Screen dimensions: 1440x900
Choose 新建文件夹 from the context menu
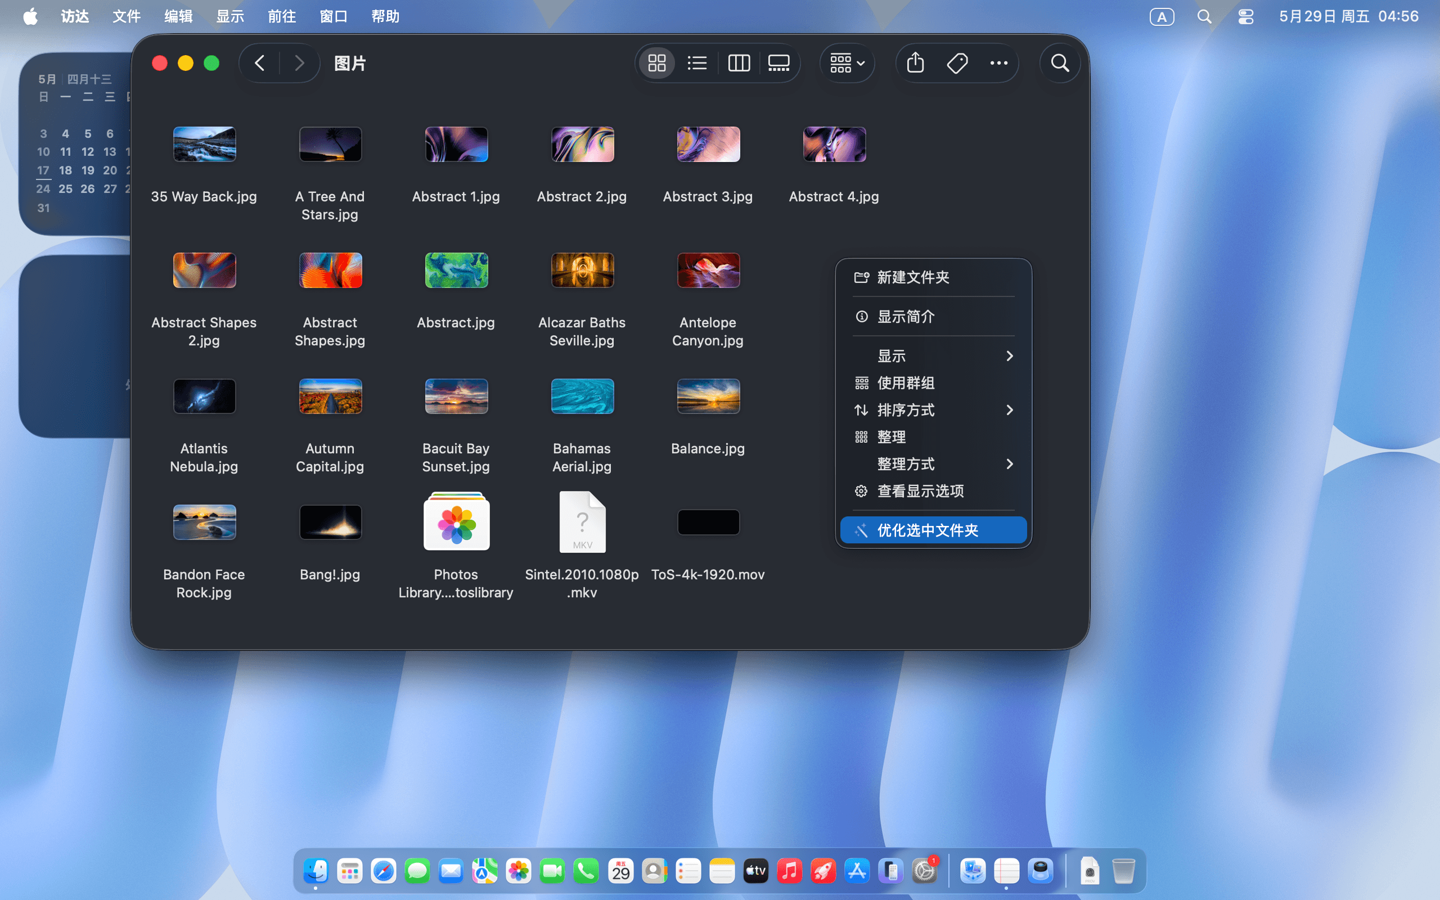click(x=934, y=277)
